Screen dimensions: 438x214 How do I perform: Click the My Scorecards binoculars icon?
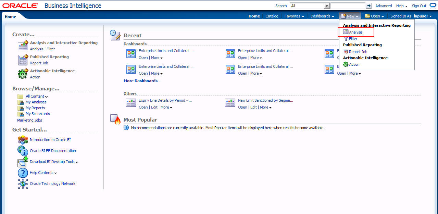click(21, 114)
